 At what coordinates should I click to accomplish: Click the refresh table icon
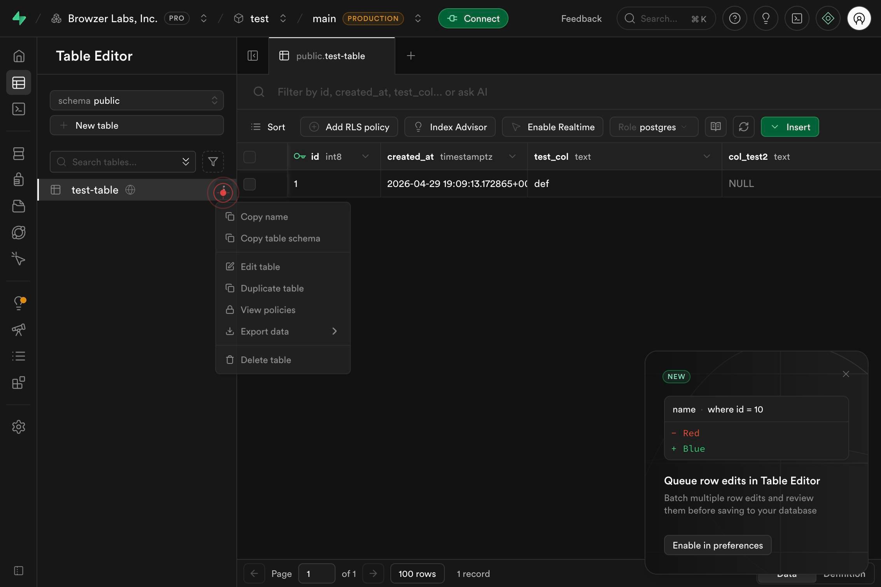[x=743, y=127]
